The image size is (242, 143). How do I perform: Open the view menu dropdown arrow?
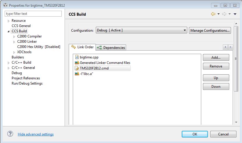pyautogui.click(x=235, y=14)
